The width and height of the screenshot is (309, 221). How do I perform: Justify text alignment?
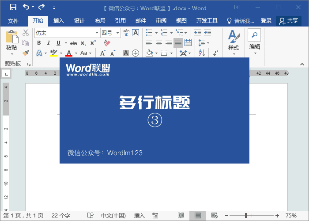(x=178, y=43)
